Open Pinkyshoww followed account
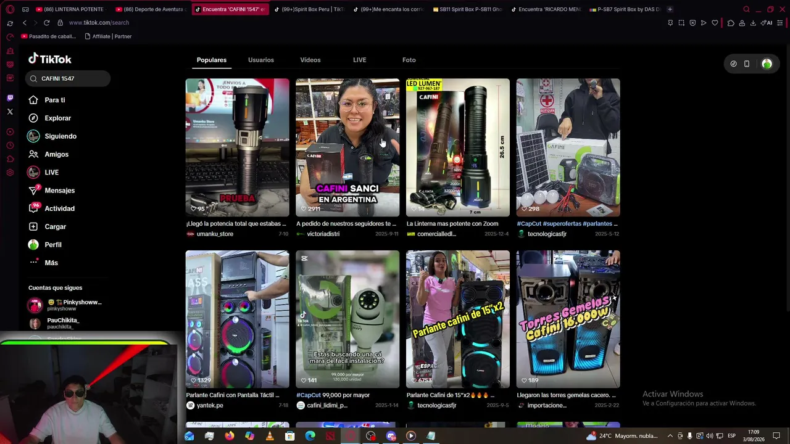This screenshot has height=444, width=790. (x=65, y=305)
